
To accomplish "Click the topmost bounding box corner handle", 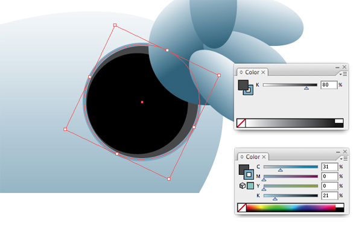I will pyautogui.click(x=115, y=25).
